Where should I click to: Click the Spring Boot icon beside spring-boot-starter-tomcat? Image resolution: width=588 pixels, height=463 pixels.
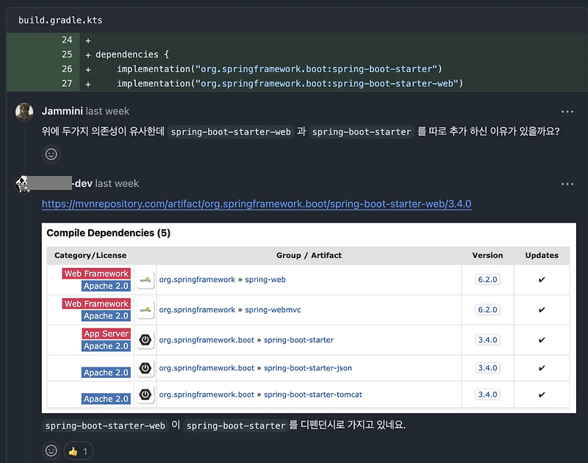145,395
